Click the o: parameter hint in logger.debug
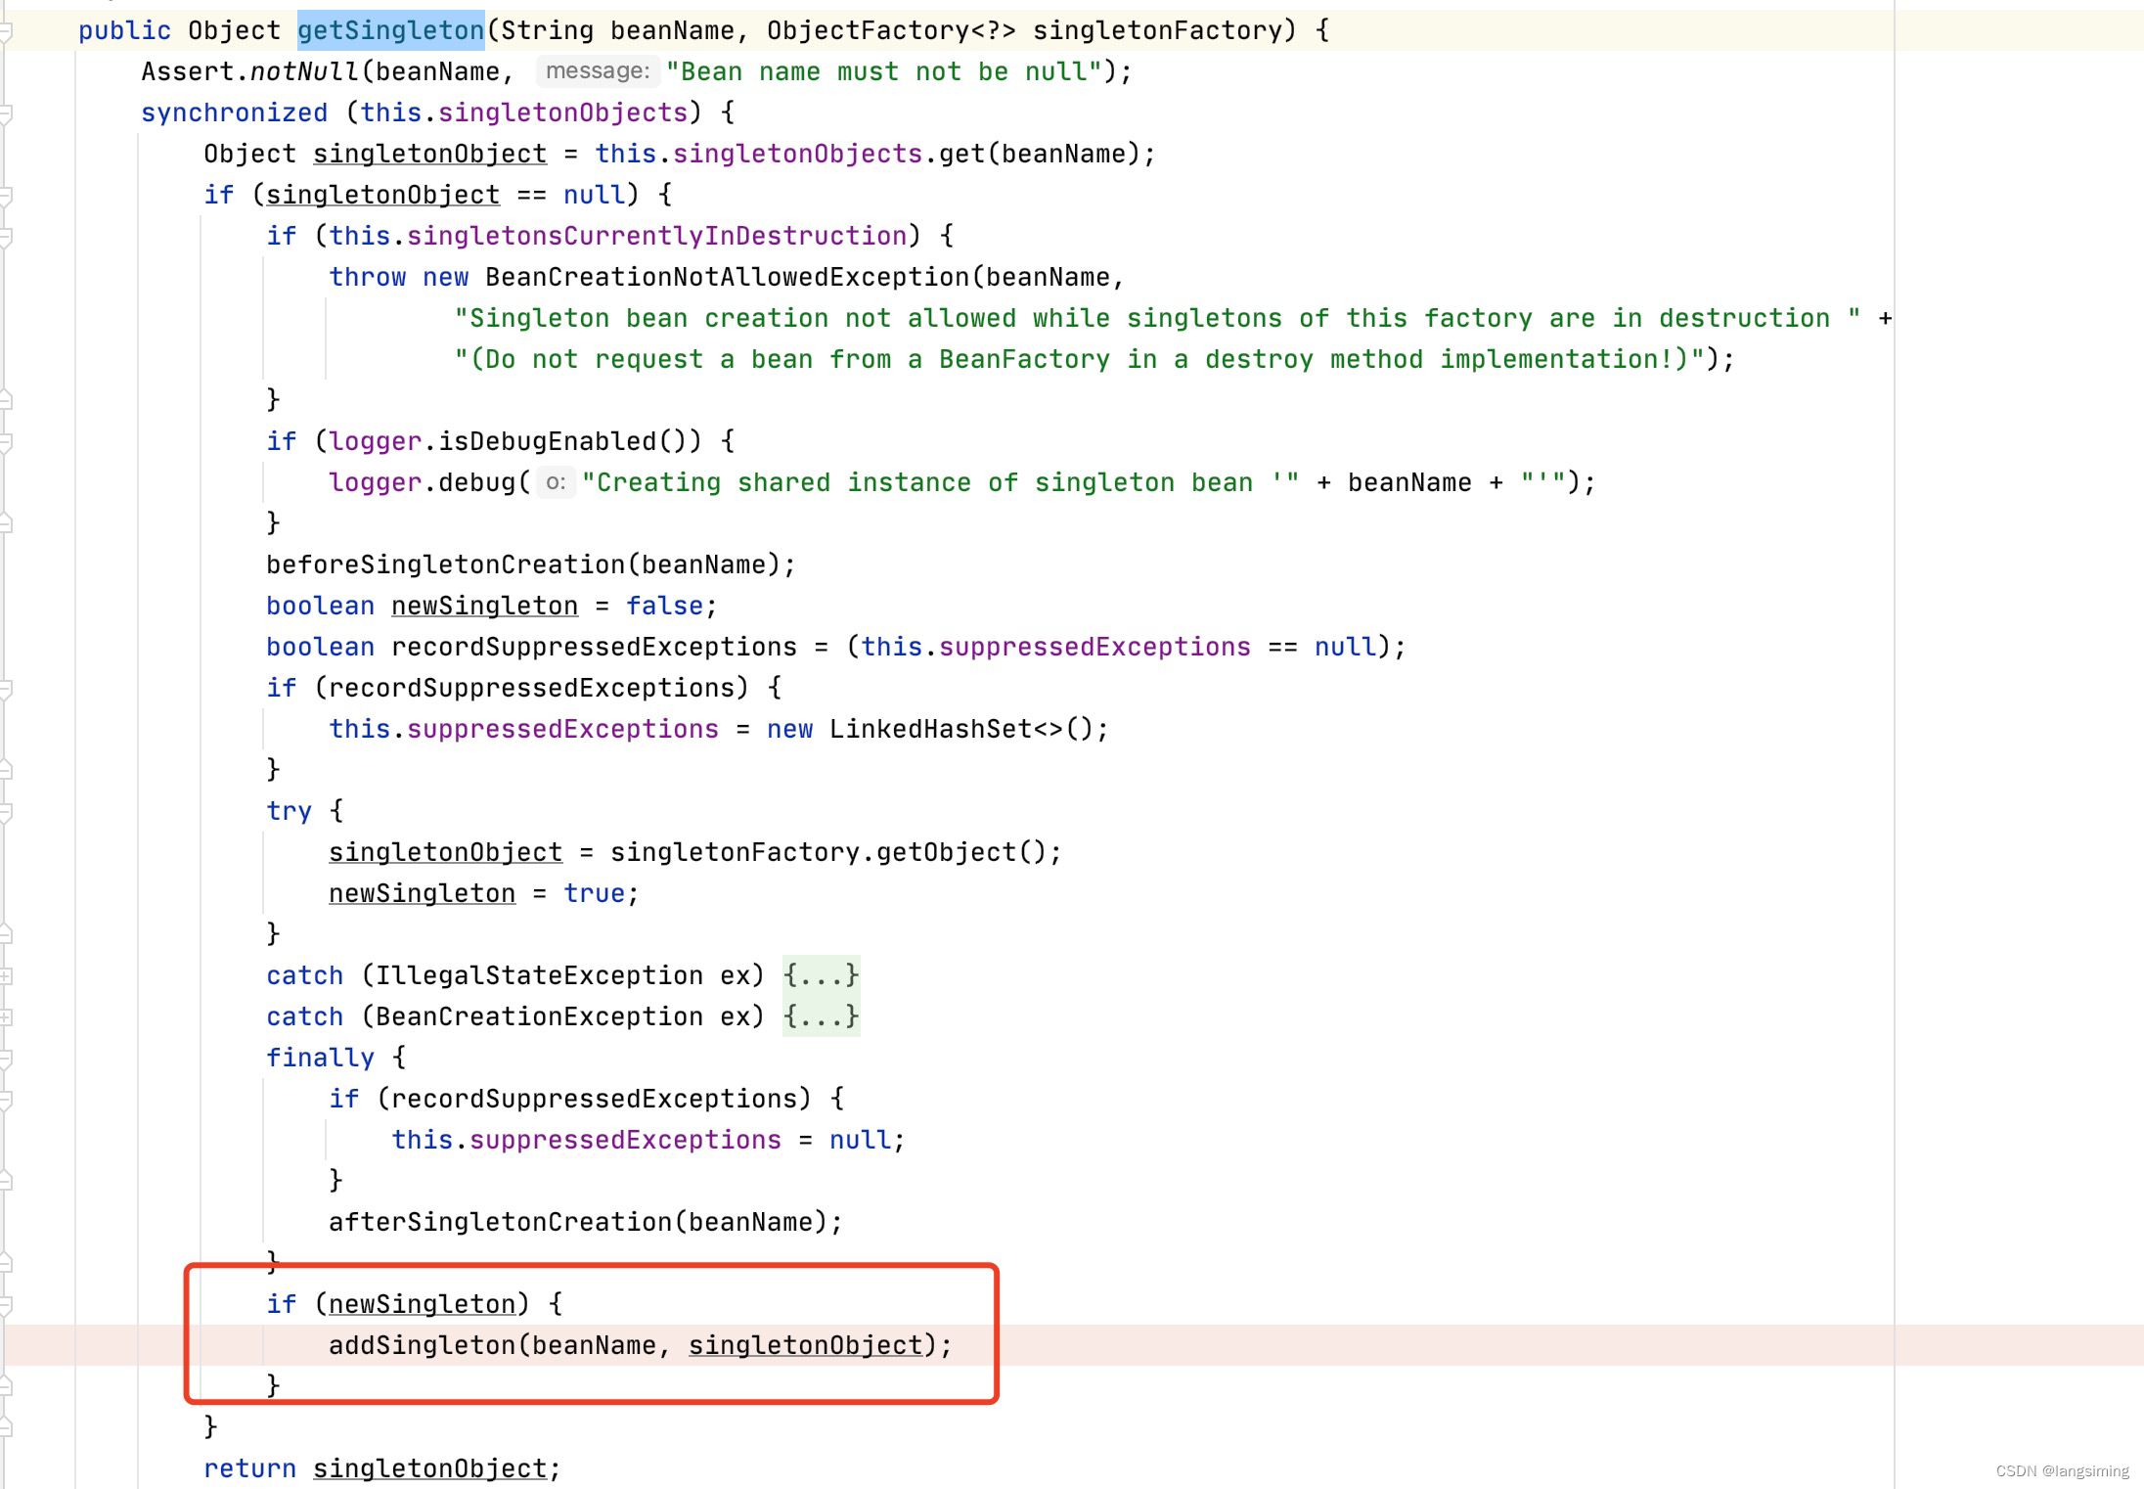Viewport: 2144px width, 1489px height. (x=556, y=482)
